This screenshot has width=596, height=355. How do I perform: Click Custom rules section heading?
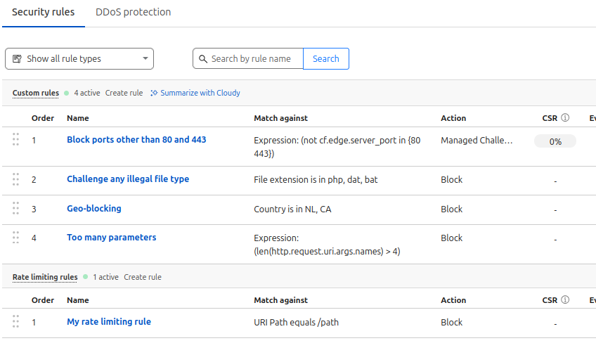(36, 93)
